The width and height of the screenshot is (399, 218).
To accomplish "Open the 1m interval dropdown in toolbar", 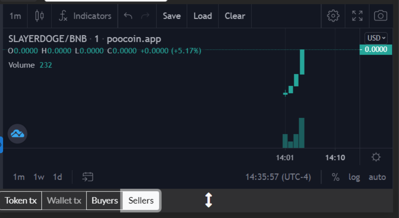I will pyautogui.click(x=15, y=16).
